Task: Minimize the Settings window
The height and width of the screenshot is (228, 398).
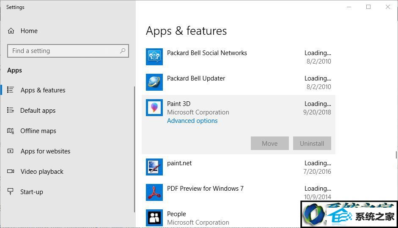Action: (349, 7)
